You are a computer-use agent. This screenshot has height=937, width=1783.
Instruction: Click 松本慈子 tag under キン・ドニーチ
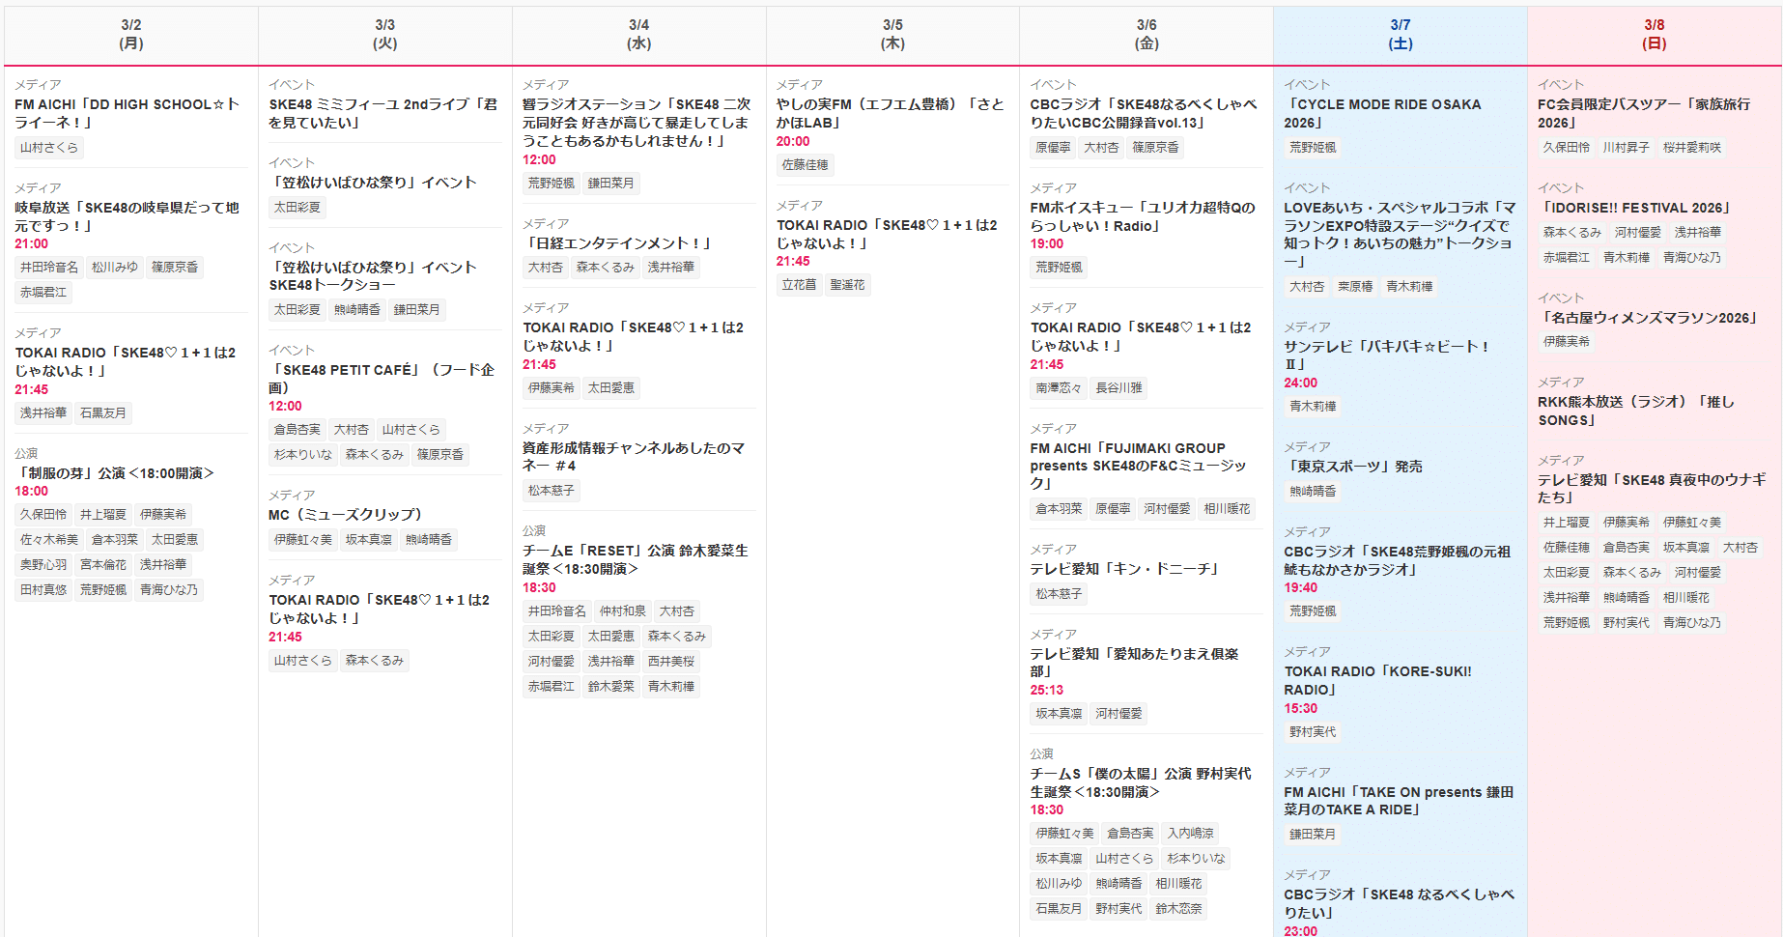(x=1058, y=593)
